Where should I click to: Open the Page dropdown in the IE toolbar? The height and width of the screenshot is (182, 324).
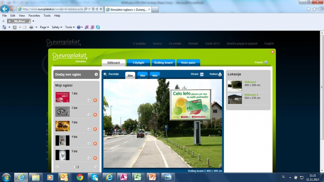coord(44,27)
